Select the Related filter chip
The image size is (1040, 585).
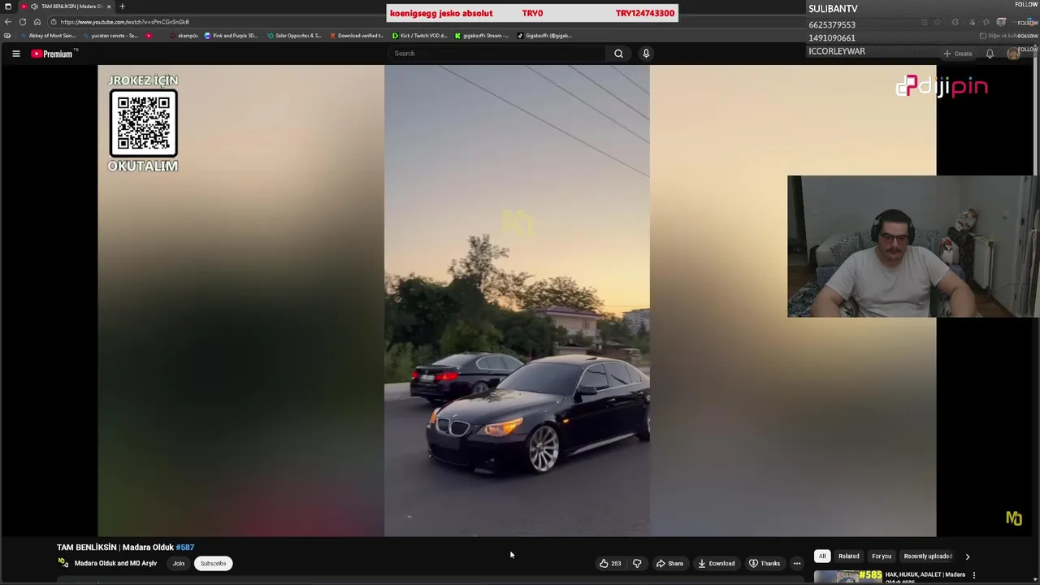point(848,557)
